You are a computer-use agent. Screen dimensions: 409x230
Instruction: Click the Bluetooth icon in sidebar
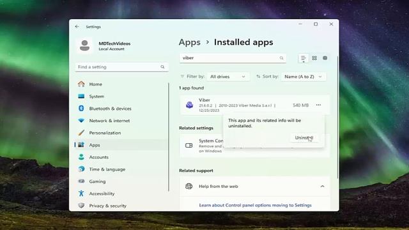[81, 108]
